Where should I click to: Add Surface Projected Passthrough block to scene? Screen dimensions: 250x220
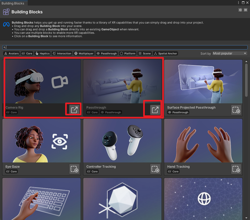click(236, 110)
